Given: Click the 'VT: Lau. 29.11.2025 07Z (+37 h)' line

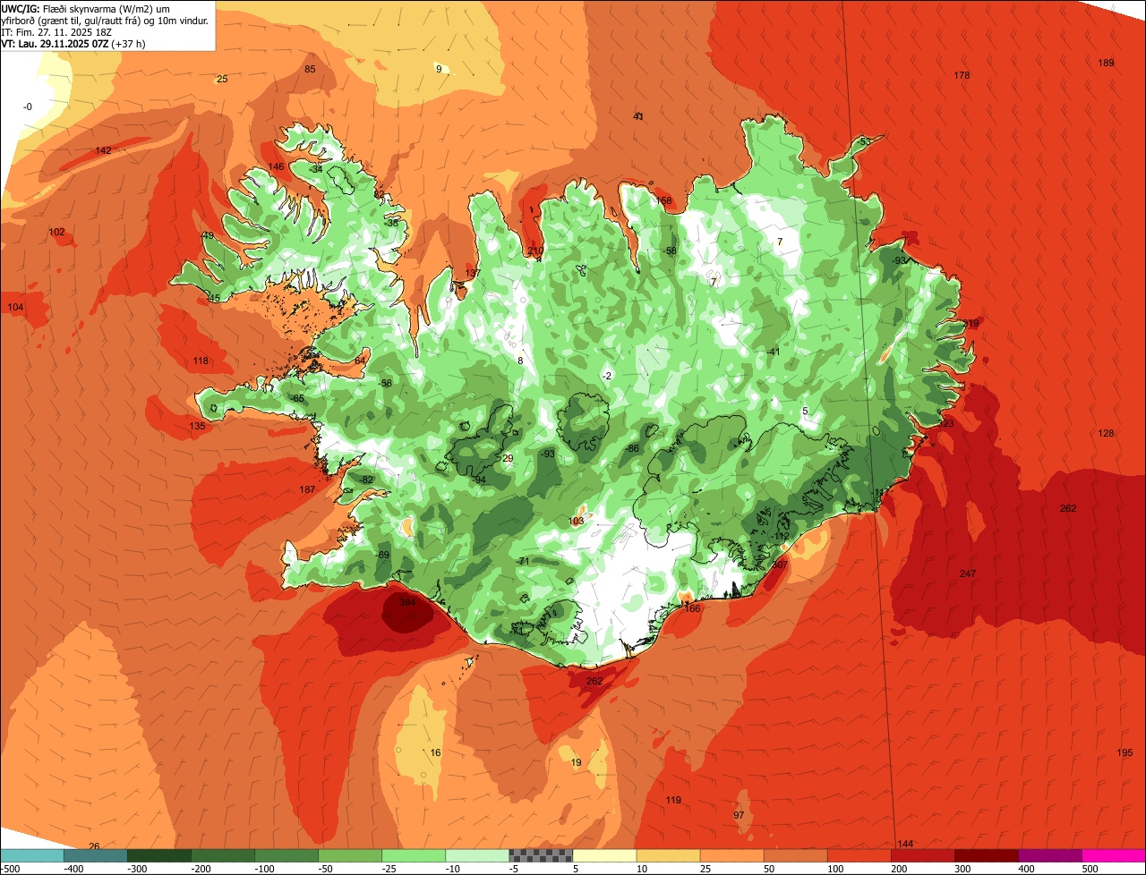Looking at the screenshot, I should [x=73, y=43].
